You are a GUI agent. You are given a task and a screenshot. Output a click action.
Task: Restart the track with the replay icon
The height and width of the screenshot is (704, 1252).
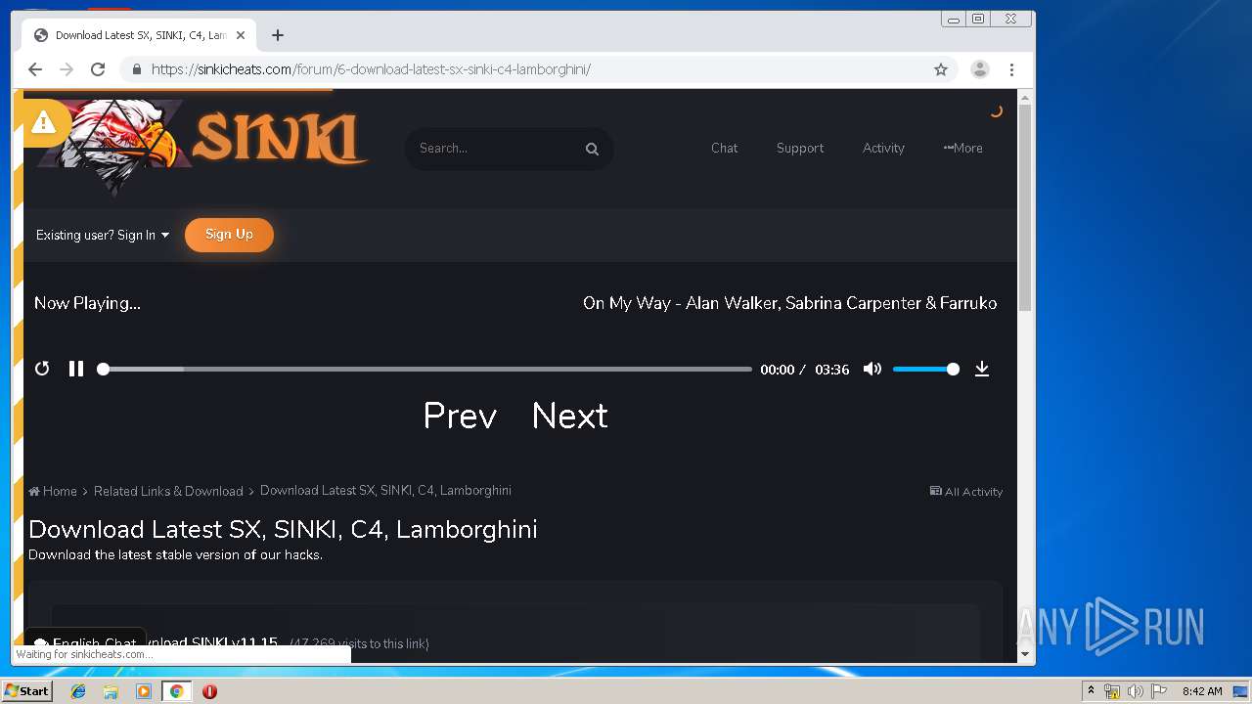coord(42,369)
